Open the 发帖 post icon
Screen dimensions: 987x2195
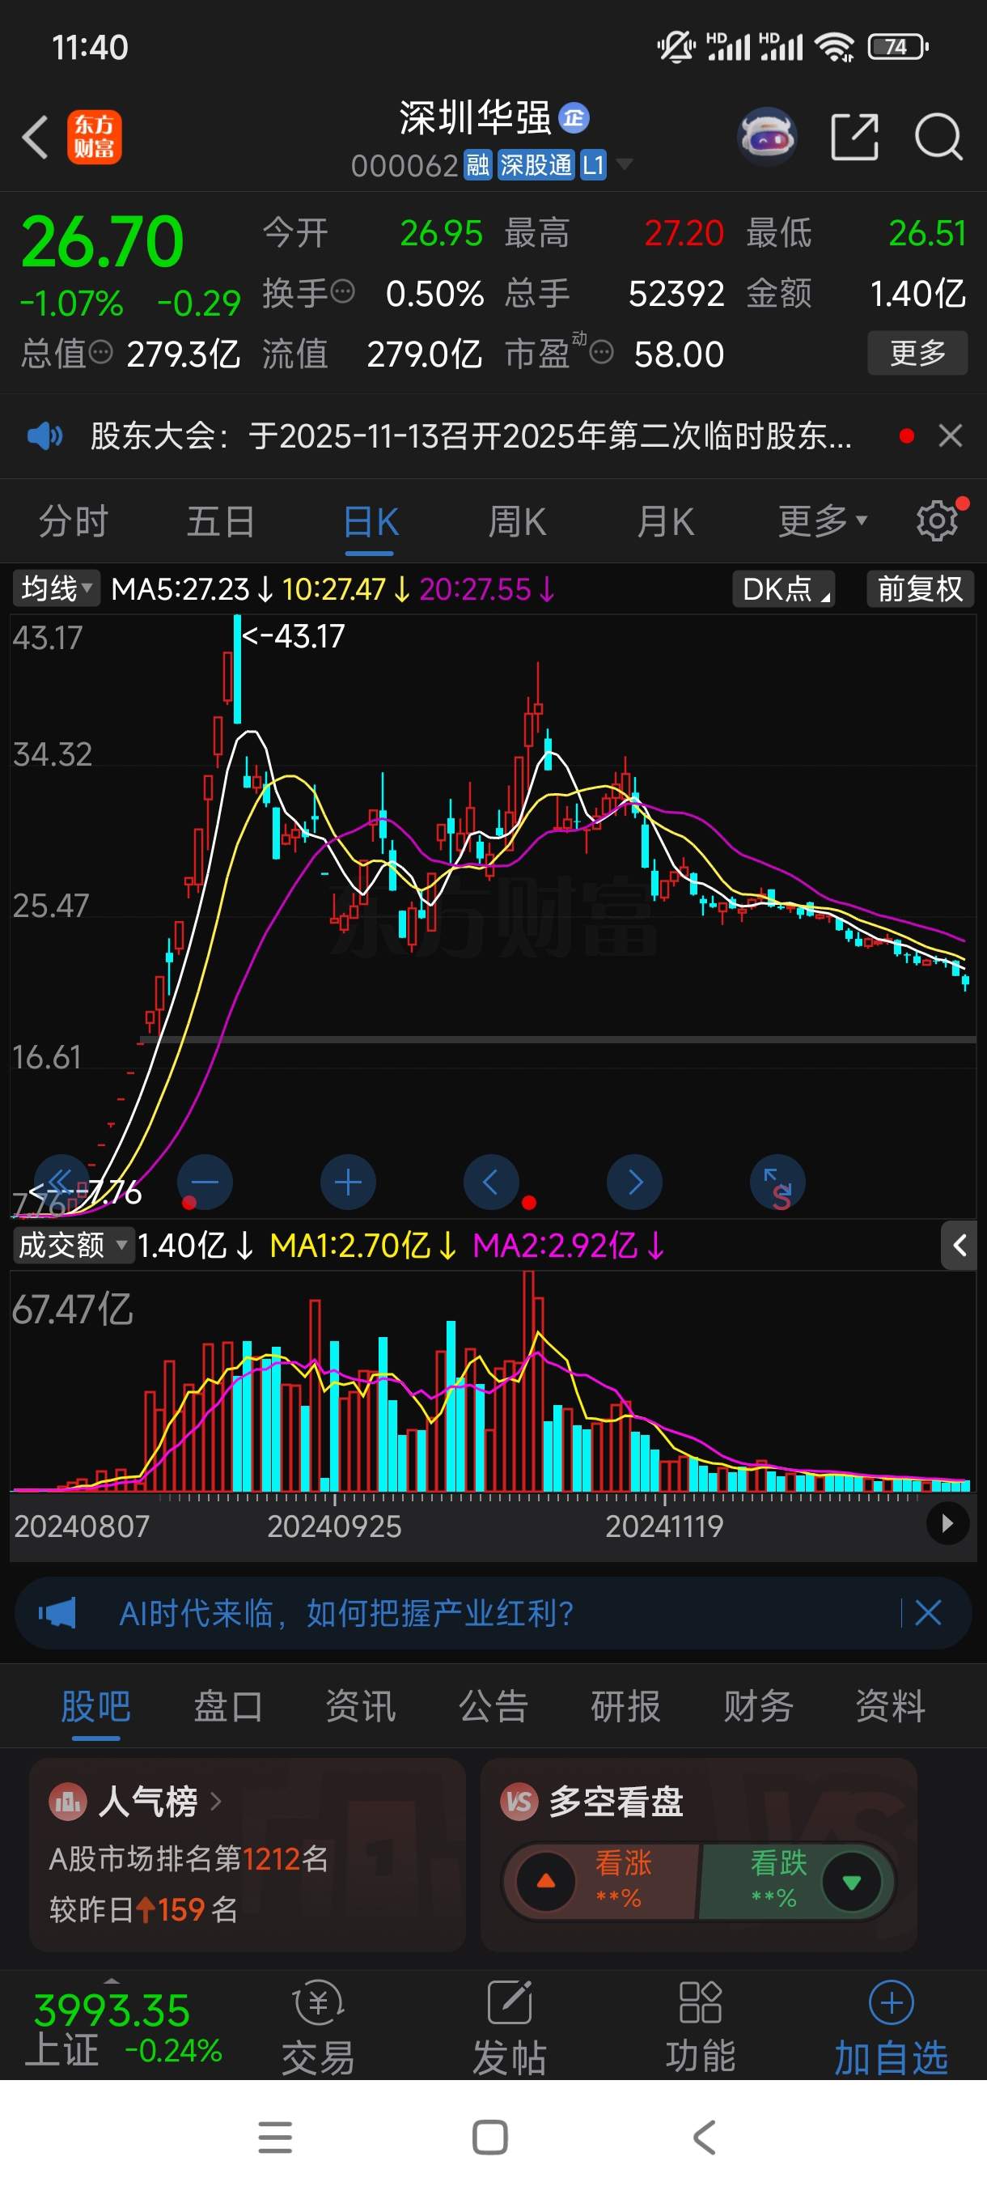click(509, 2002)
